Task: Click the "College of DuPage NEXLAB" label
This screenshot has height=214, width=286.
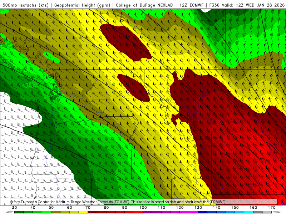Action: pos(144,5)
